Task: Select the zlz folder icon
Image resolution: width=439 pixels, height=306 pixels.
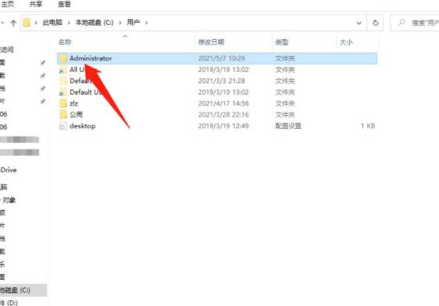Action: (x=63, y=103)
